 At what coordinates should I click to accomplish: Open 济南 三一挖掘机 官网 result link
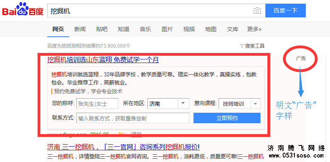(123, 147)
